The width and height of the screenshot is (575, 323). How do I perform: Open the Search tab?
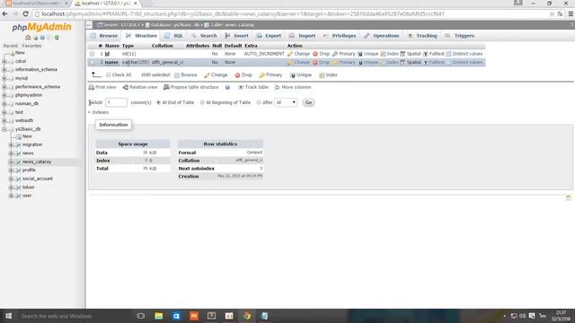pos(204,36)
